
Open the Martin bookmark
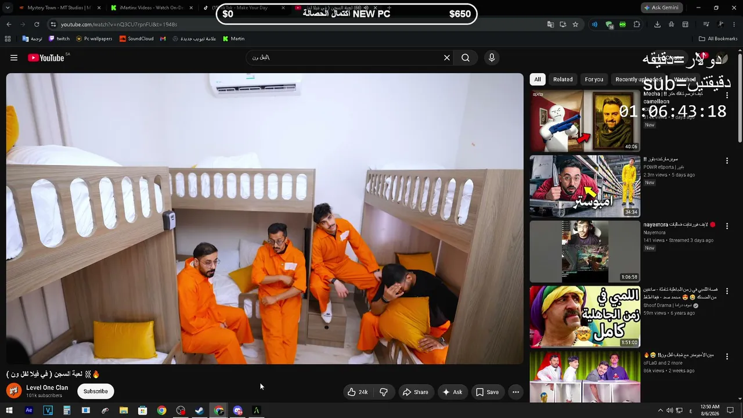[x=233, y=39]
